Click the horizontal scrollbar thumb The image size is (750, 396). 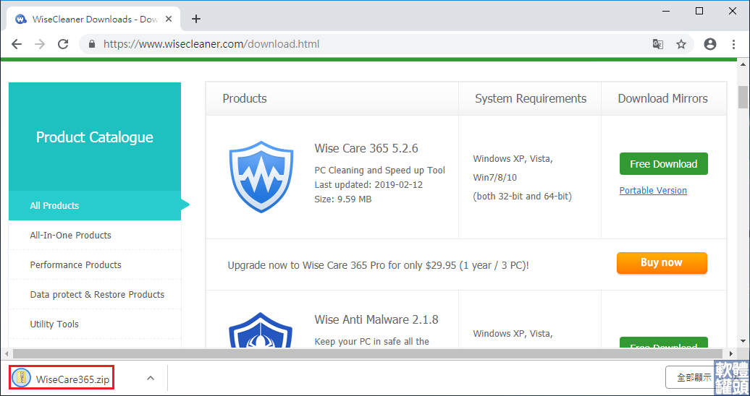pyautogui.click(x=367, y=353)
